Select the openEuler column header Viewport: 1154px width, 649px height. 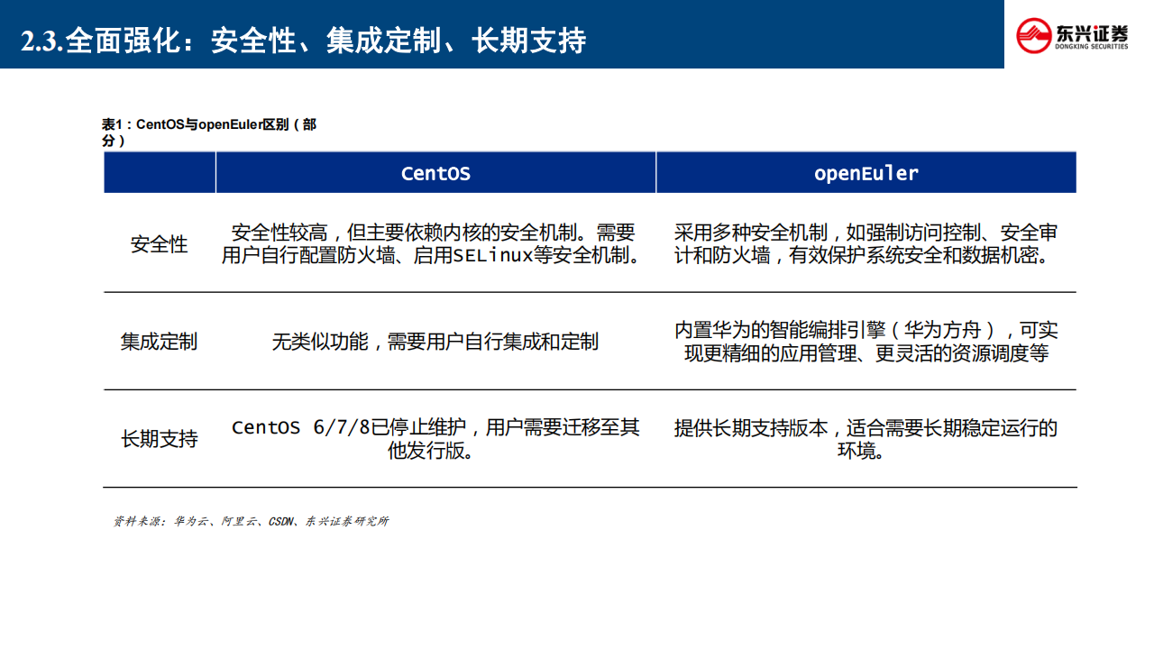866,172
